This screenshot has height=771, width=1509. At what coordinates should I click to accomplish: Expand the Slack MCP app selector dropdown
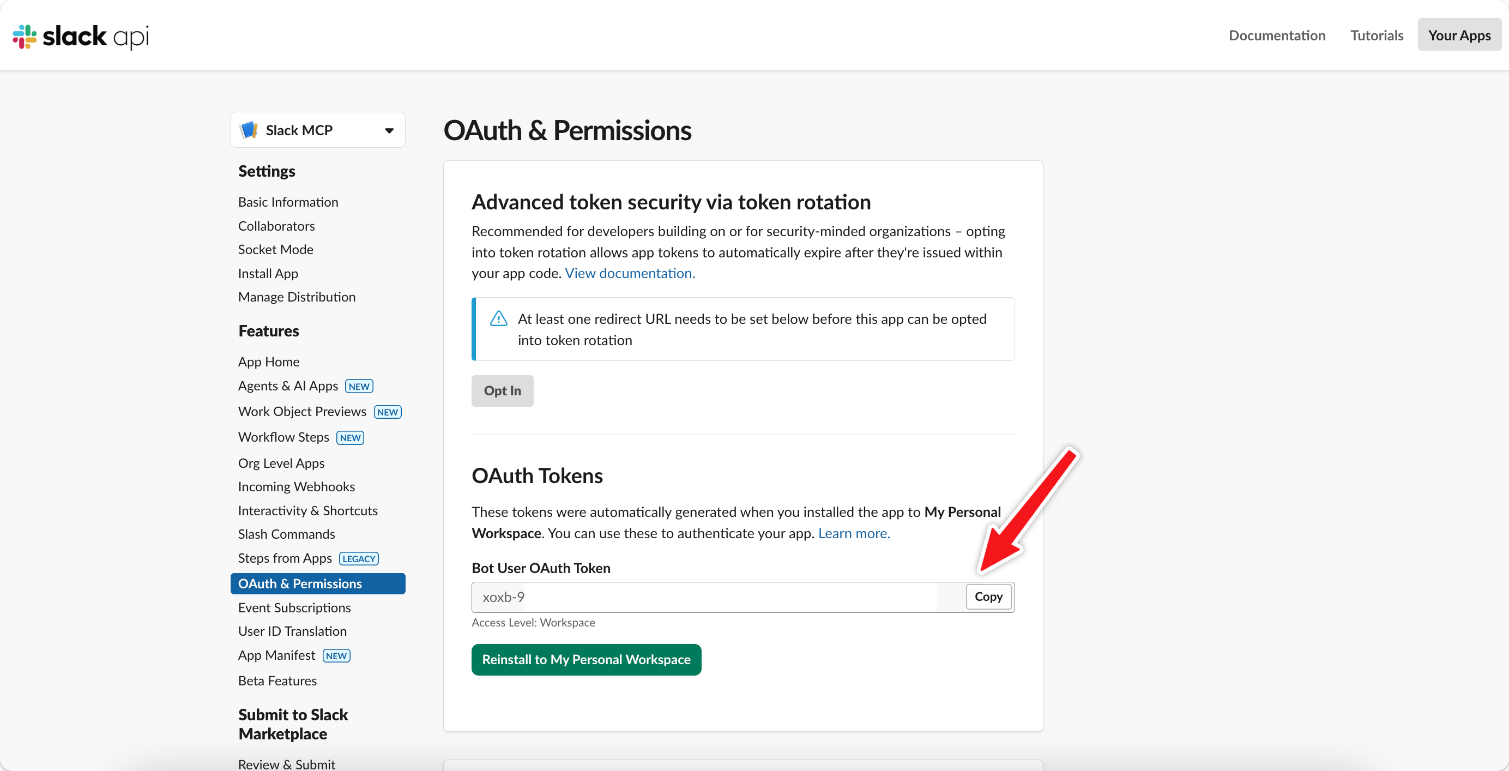click(x=389, y=131)
